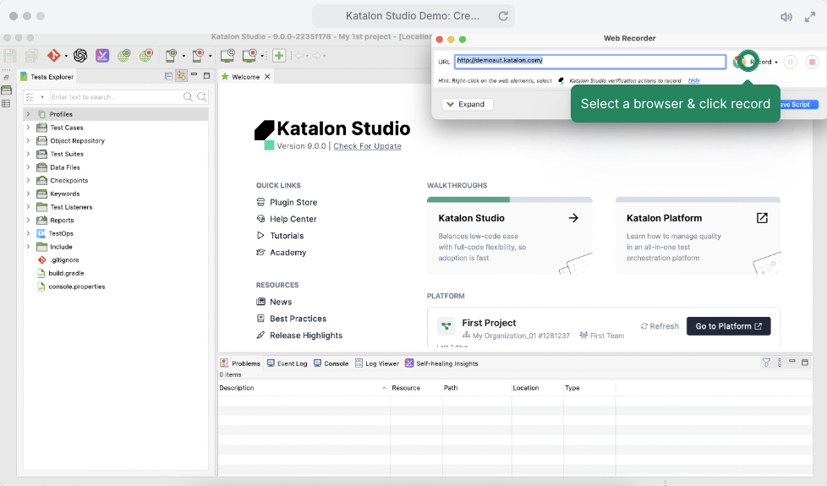Expand the Reports folder

point(28,221)
